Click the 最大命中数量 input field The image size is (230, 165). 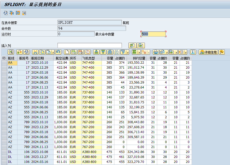153,34
